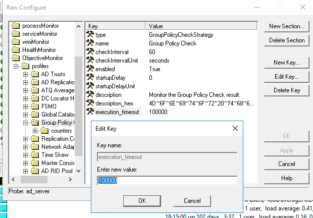Screen dimensions: 313x218
Task: Click the HealthMonitor folder icon
Action: (x=16, y=50)
